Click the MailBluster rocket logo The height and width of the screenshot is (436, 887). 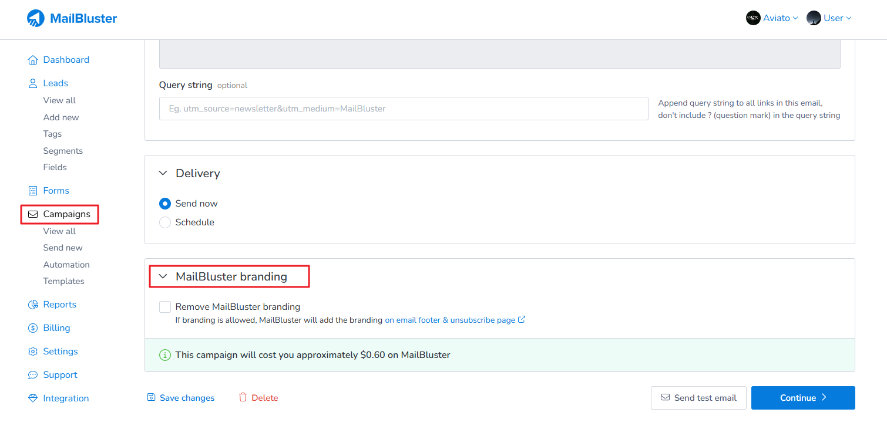click(36, 18)
